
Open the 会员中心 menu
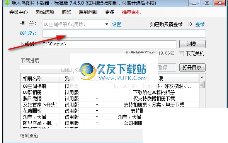[19, 12]
